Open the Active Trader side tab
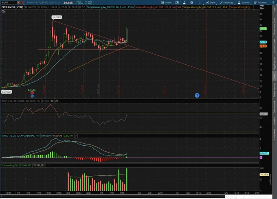Screen dimensions: 277x199 274,46
